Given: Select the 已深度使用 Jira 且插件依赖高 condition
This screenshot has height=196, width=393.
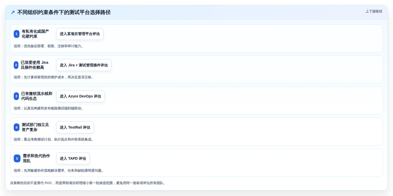Looking at the screenshot, I should pos(35,65).
